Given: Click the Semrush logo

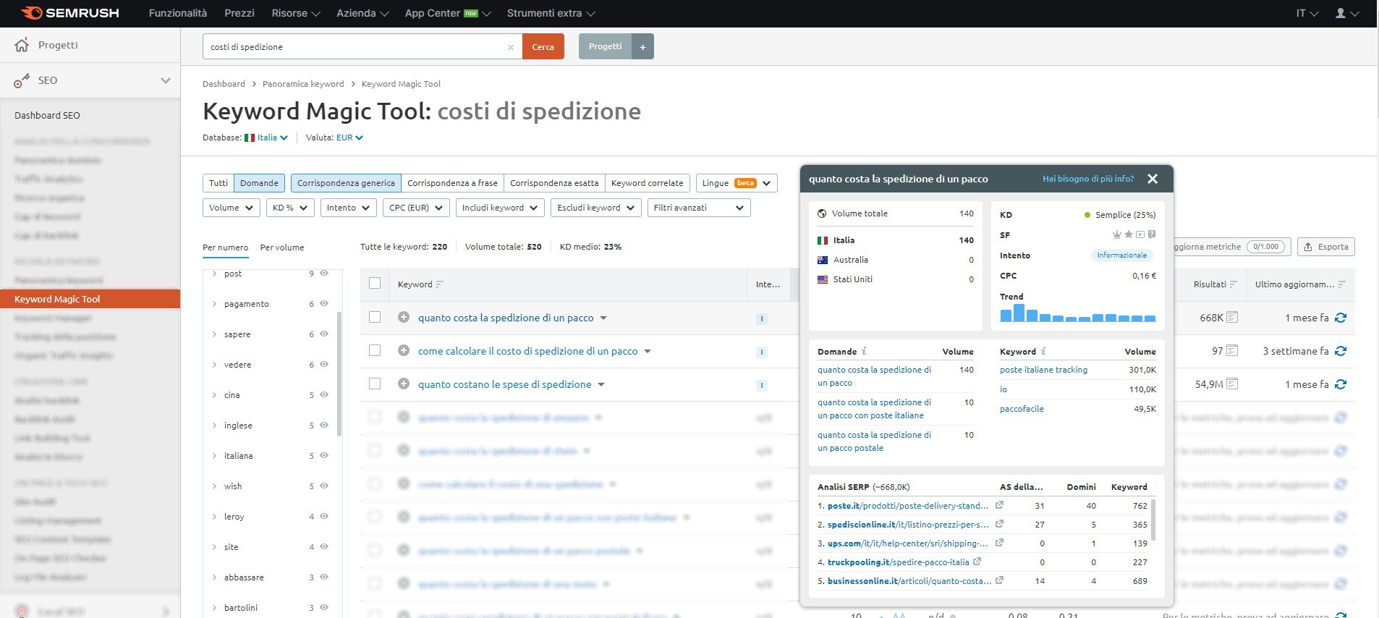Looking at the screenshot, I should click(70, 13).
